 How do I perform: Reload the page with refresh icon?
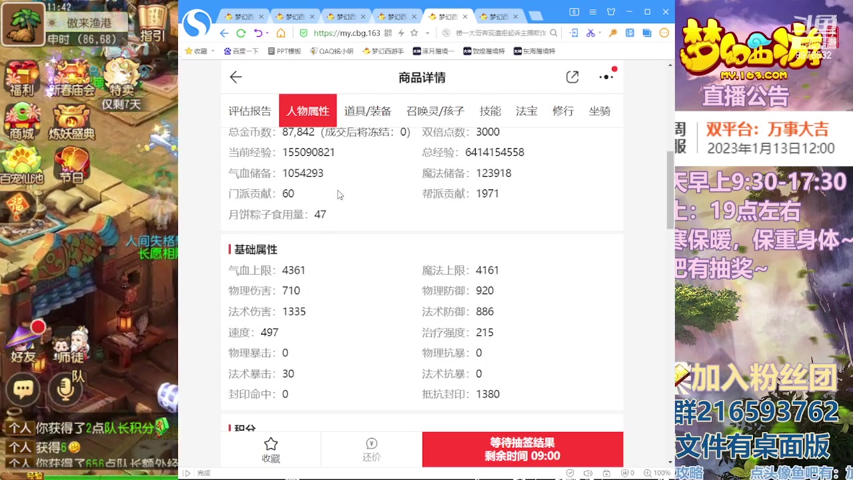pyautogui.click(x=241, y=33)
